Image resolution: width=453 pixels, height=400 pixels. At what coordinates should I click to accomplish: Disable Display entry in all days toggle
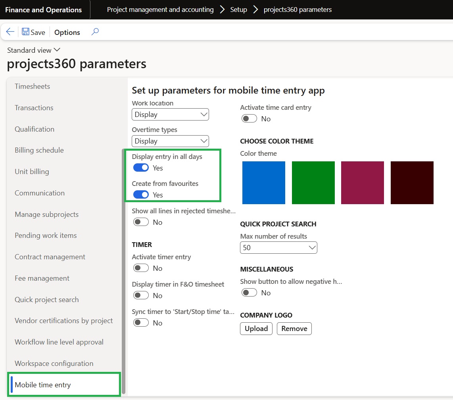141,168
